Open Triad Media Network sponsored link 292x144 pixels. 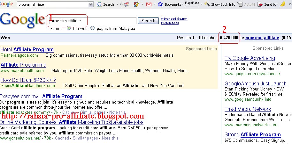[x=248, y=109]
